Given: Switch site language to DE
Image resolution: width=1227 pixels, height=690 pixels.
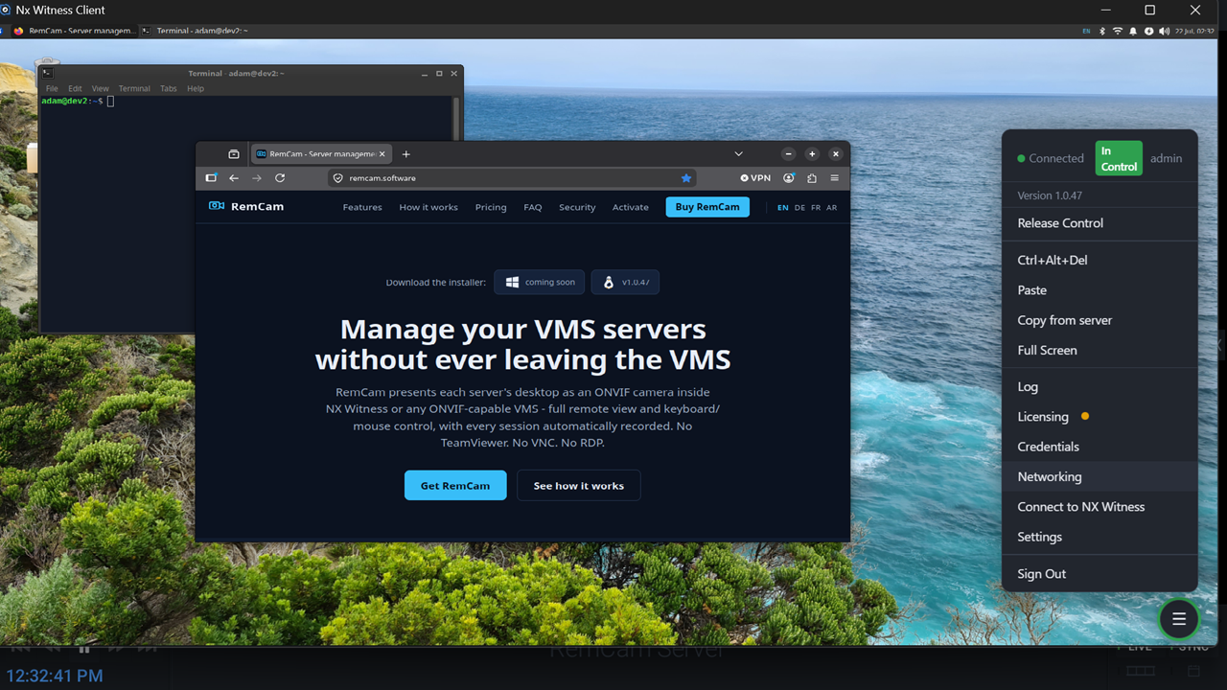Looking at the screenshot, I should click(x=799, y=207).
